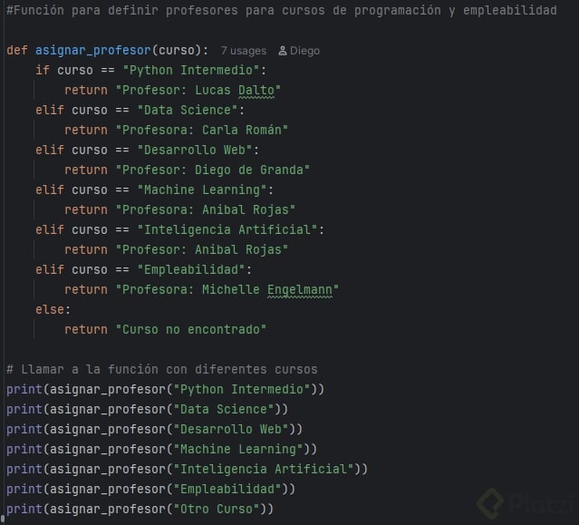This screenshot has width=579, height=525.
Task: Click the author person icon beside Diego
Action: [x=282, y=51]
